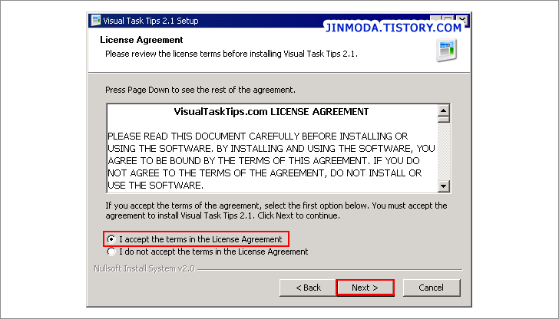Click the 'VisualTaskTips.com LICENSE AGREEMENT' heading
The image size is (559, 319).
point(271,112)
